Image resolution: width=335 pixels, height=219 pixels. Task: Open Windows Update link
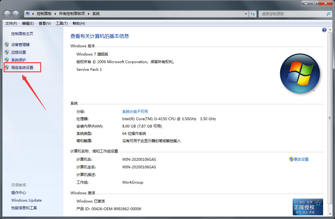pyautogui.click(x=27, y=200)
